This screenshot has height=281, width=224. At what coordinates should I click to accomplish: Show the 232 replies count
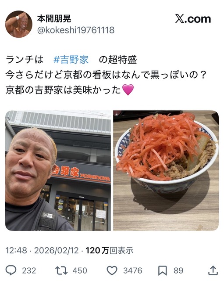tap(29, 270)
